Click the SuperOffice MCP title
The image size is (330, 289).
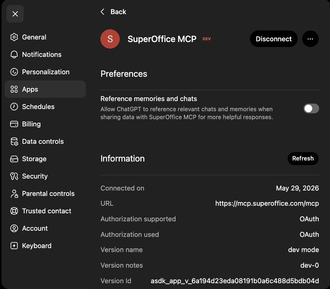click(x=162, y=39)
